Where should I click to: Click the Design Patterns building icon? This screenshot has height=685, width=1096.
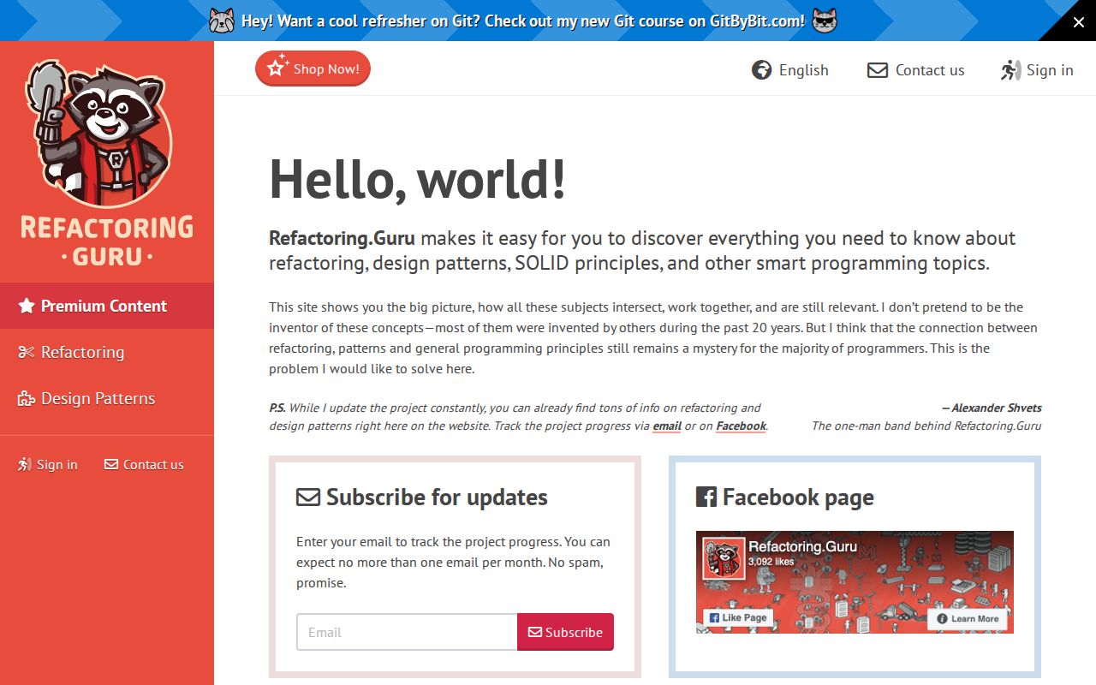pyautogui.click(x=24, y=397)
